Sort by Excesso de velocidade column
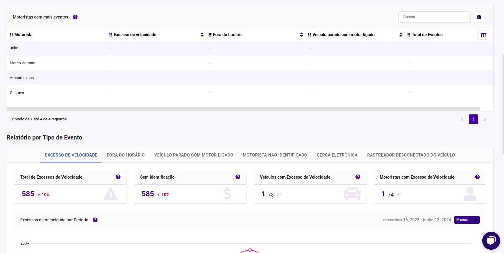This screenshot has height=253, width=504. pyautogui.click(x=202, y=35)
